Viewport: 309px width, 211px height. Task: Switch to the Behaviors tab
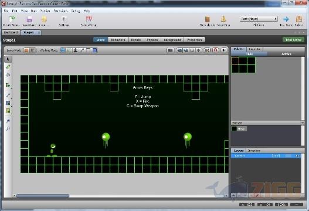(x=118, y=40)
